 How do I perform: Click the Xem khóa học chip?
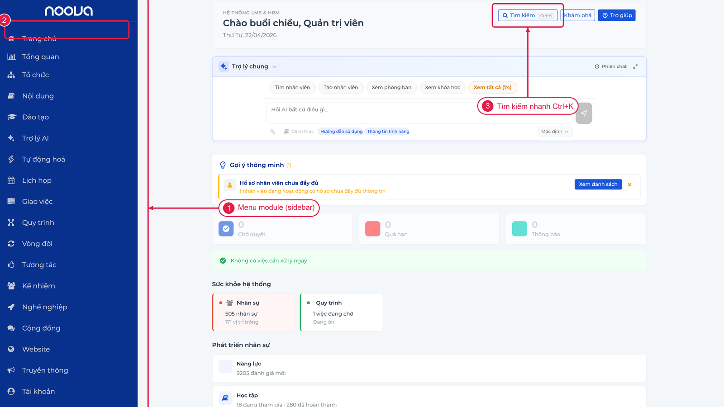(443, 87)
